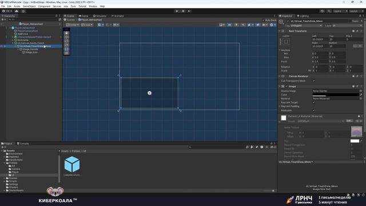Toggle the Maskable checkbox

point(313,110)
